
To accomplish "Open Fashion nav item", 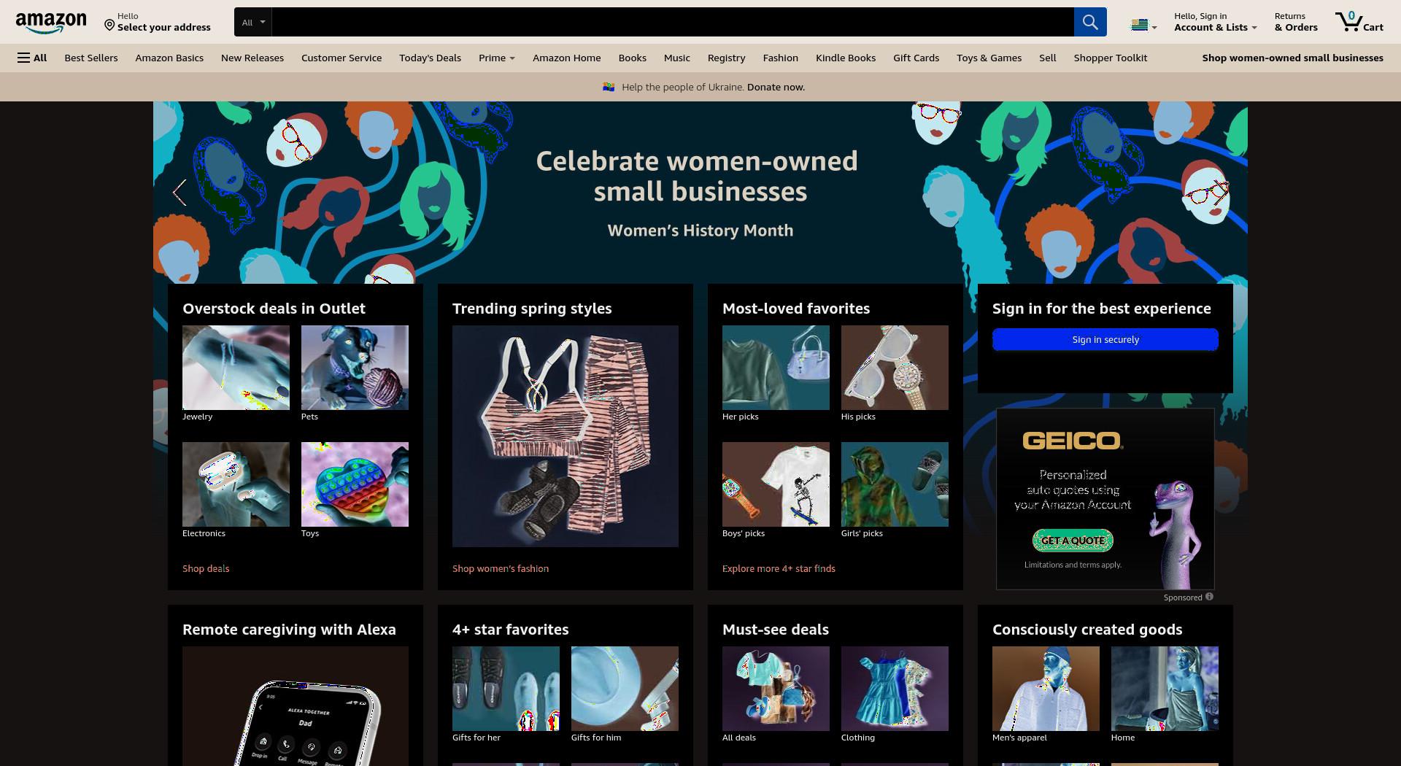I will [x=781, y=58].
